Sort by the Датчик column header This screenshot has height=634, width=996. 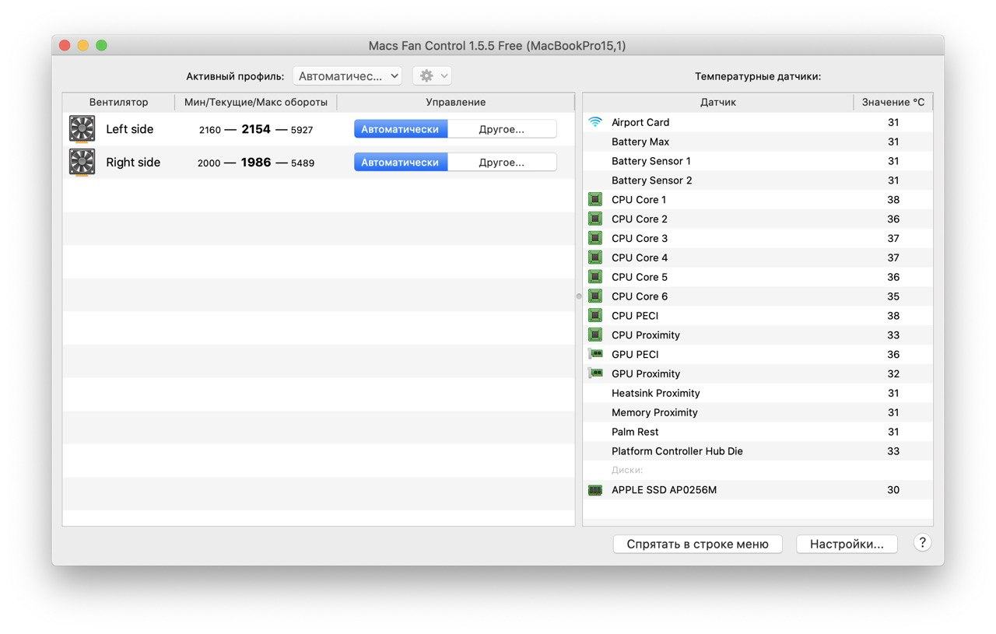(718, 102)
